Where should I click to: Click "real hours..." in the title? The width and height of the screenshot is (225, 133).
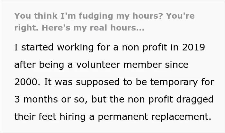[x=117, y=28]
